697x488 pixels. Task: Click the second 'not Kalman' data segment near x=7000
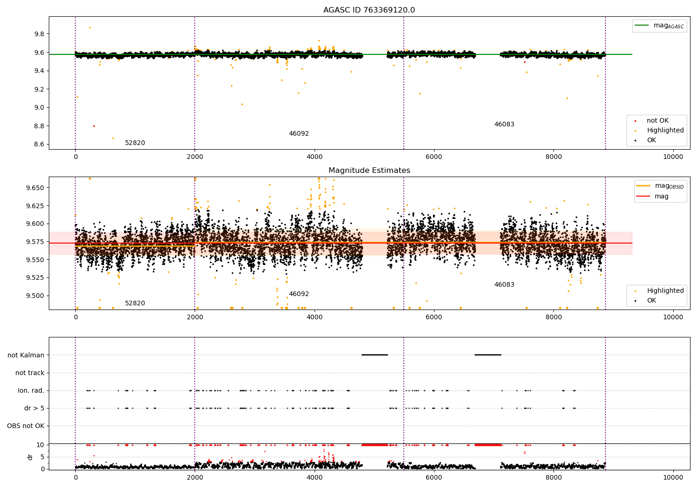pos(488,355)
